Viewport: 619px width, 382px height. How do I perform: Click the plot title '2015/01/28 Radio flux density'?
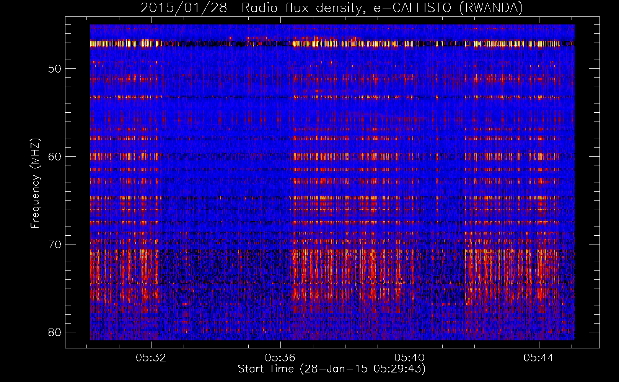tap(332, 8)
